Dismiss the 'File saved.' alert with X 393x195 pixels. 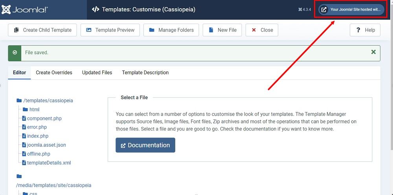click(x=373, y=52)
